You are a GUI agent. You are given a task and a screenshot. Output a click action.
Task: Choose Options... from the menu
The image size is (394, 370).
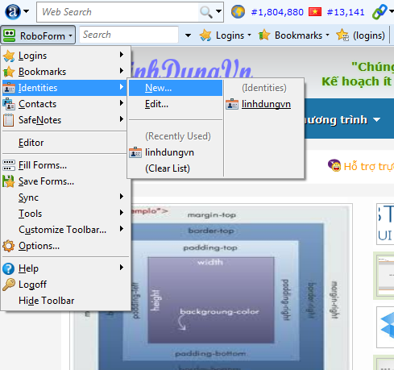point(64,246)
